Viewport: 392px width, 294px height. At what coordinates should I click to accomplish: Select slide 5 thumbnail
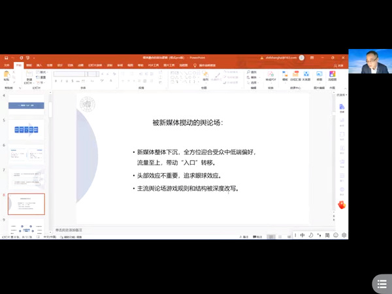26,129
